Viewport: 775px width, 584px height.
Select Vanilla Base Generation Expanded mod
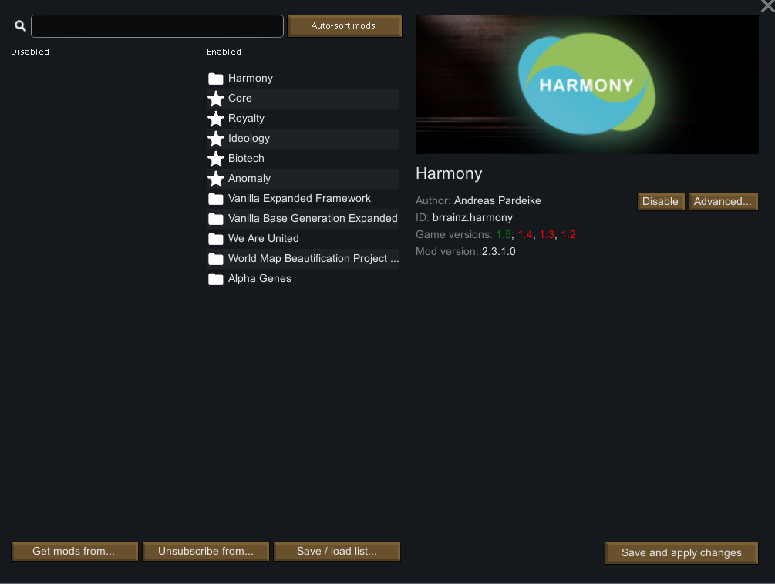pos(312,219)
